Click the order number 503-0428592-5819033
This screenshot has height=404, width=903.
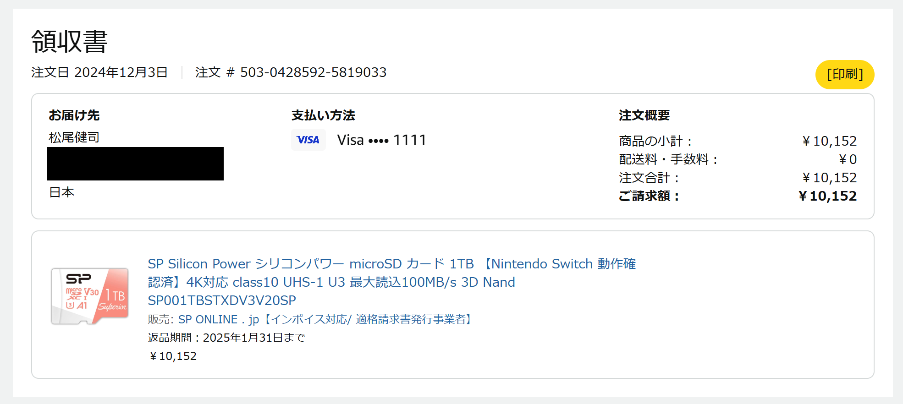click(313, 72)
